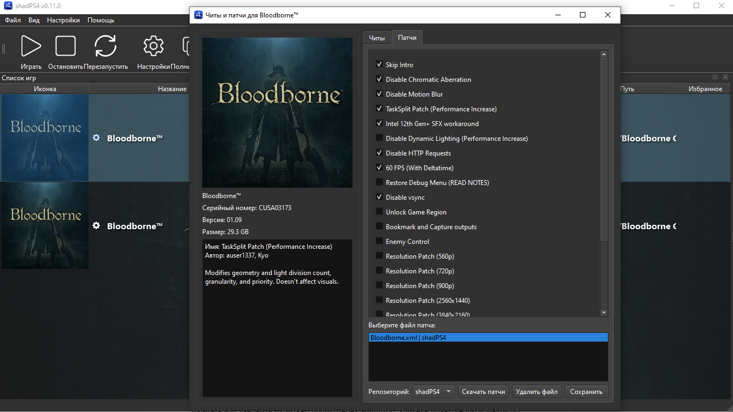Float the game list panel with dock icon
This screenshot has height=412, width=733.
(x=714, y=77)
